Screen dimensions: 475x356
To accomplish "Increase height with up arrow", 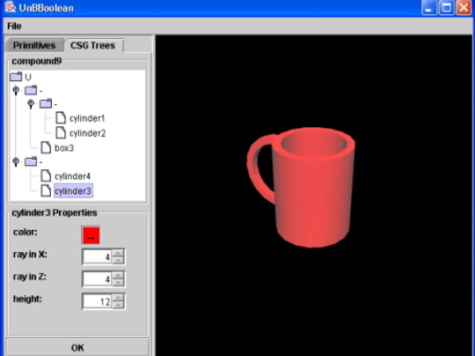I will 118,298.
